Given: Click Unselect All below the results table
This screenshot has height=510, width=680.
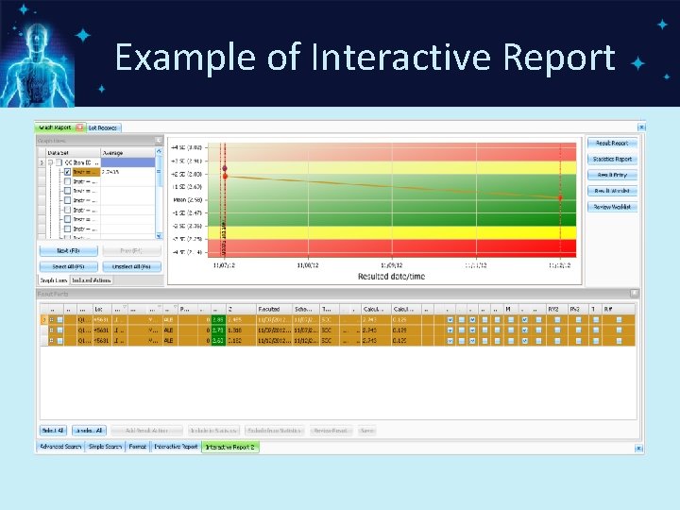Looking at the screenshot, I should click(89, 431).
